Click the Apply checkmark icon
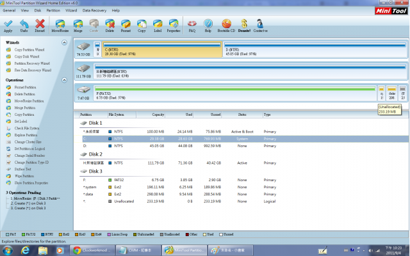The image size is (410, 256). pyautogui.click(x=8, y=24)
